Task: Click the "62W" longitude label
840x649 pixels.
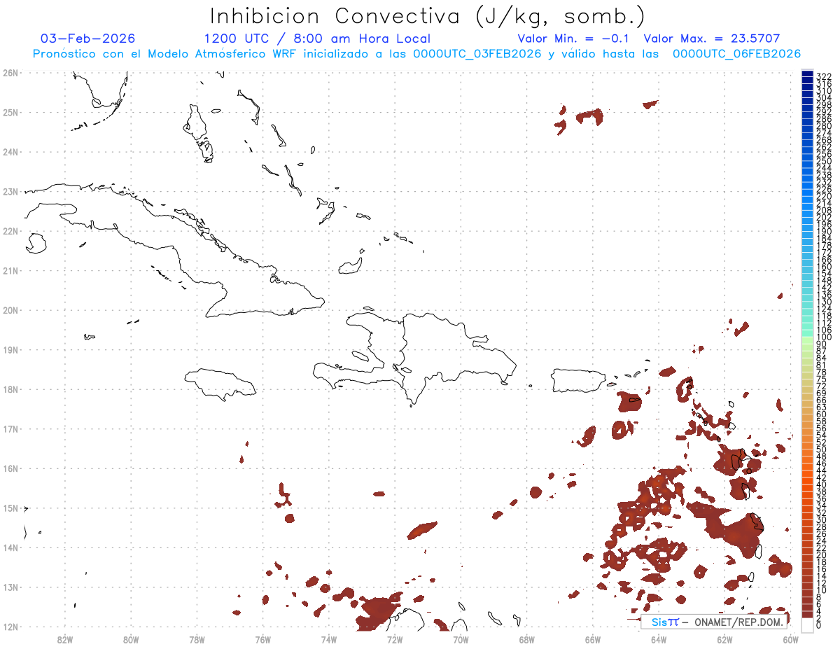Action: (724, 639)
